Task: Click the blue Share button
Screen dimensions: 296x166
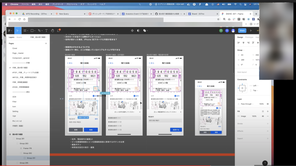Action: 242,31
